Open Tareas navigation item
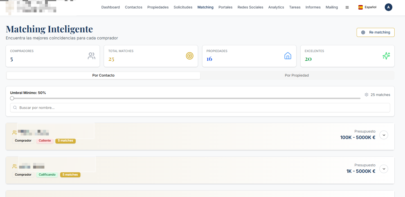405x197 pixels. point(295,7)
